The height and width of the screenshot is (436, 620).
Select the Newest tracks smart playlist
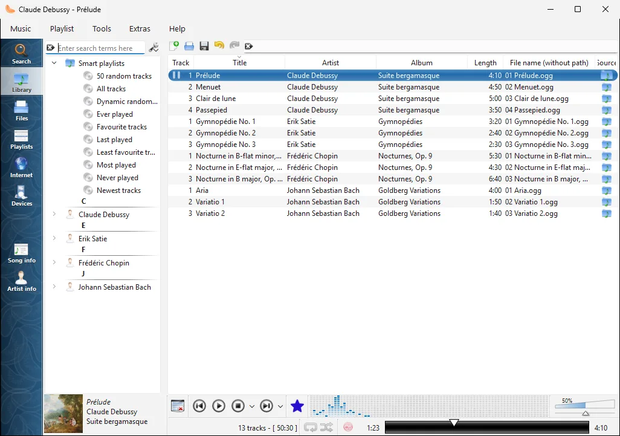[x=118, y=190]
